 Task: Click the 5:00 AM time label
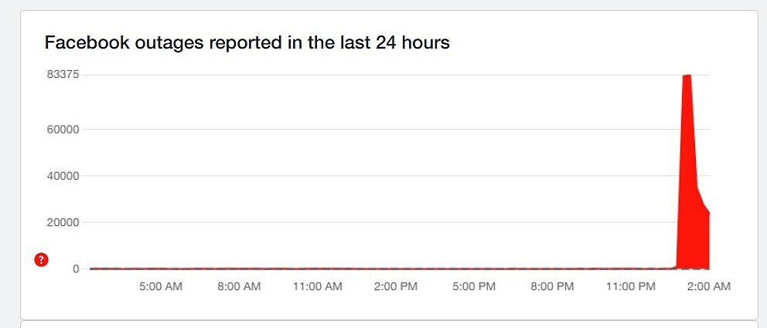(x=161, y=287)
